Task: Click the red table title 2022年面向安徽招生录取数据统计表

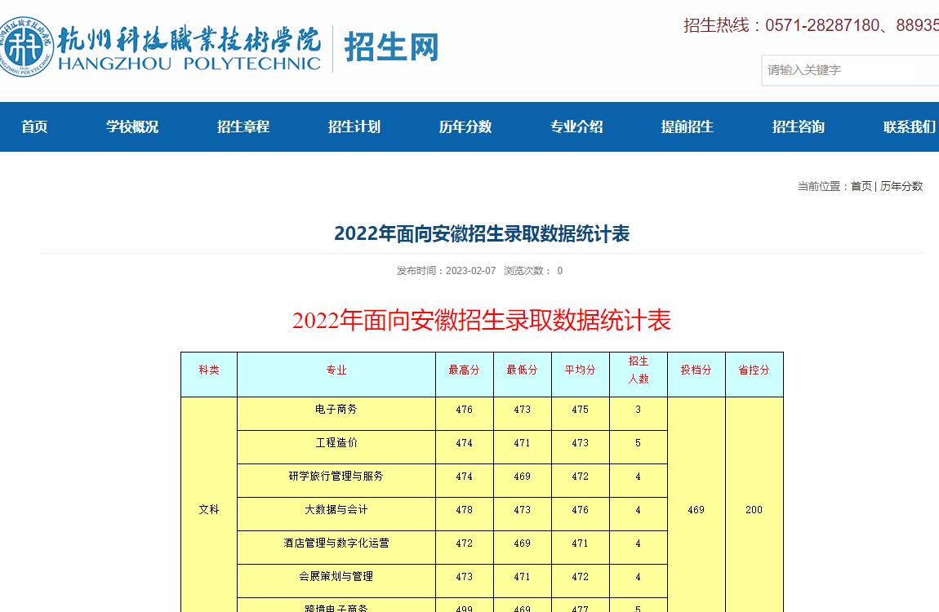Action: click(x=482, y=320)
